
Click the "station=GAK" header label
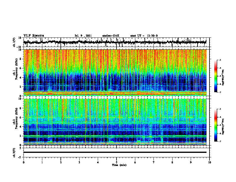(111, 36)
